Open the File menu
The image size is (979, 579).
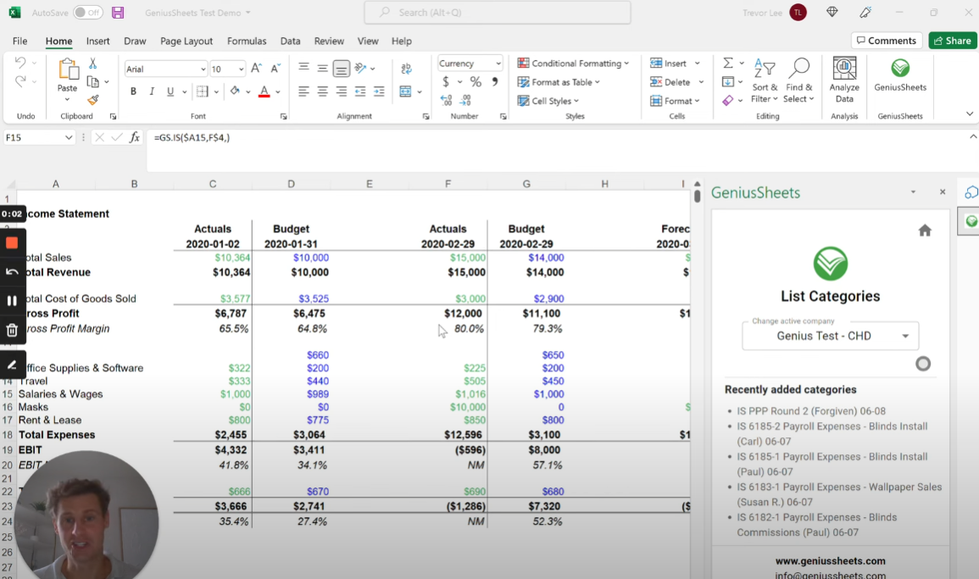pos(20,41)
